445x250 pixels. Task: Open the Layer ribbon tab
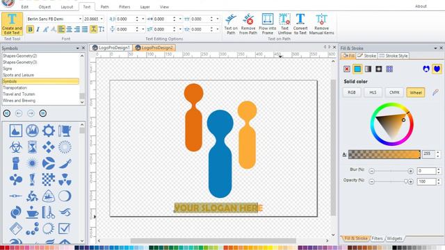[x=145, y=7]
